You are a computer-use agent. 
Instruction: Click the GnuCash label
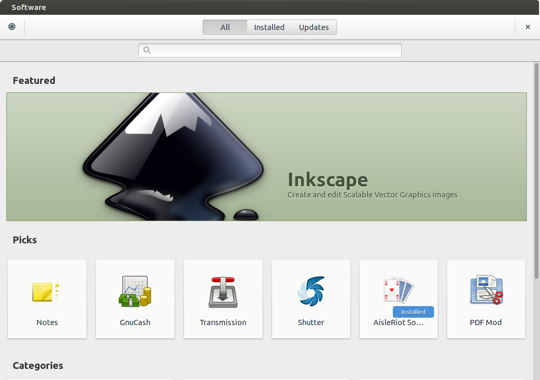click(x=135, y=322)
